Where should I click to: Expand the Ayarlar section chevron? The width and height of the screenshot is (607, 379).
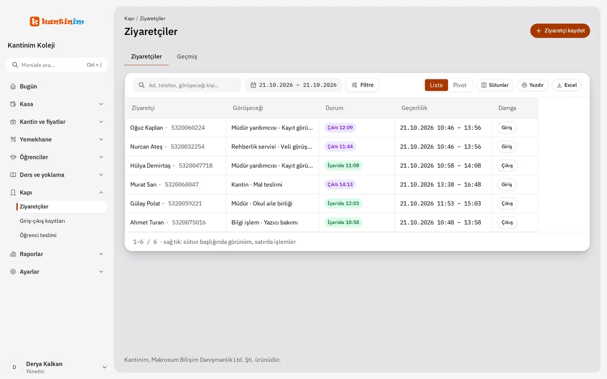point(101,272)
